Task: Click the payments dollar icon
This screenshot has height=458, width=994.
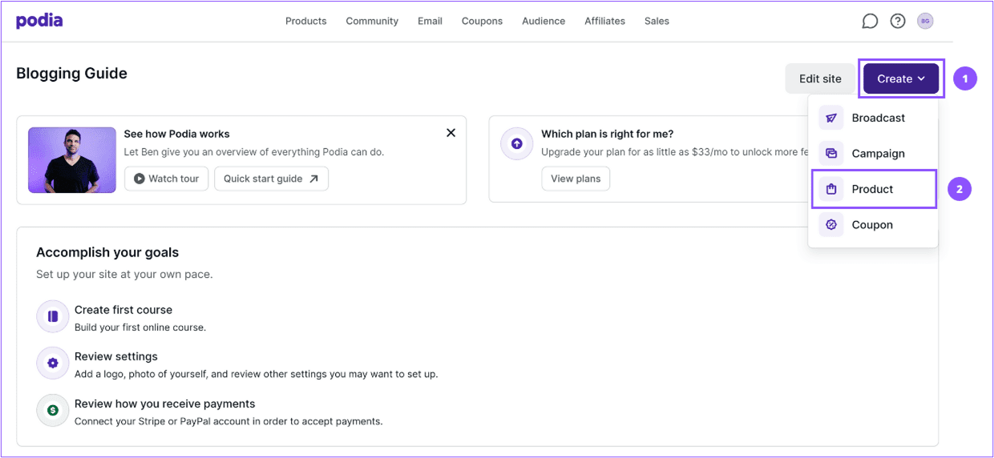Action: pos(53,410)
